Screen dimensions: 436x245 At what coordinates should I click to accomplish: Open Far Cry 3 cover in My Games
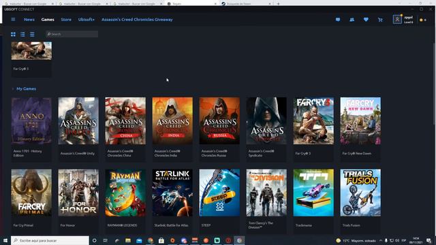click(x=313, y=120)
